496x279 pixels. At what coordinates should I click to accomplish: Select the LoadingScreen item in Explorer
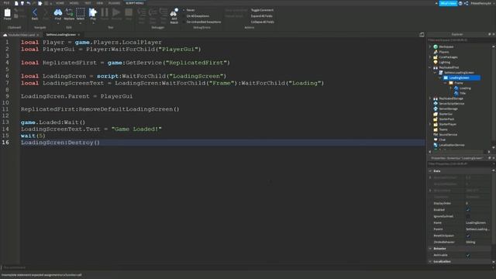462,77
